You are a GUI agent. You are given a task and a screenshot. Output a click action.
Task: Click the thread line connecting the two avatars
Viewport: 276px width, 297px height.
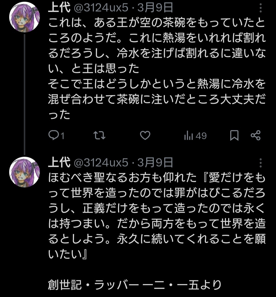pyautogui.click(x=25, y=94)
